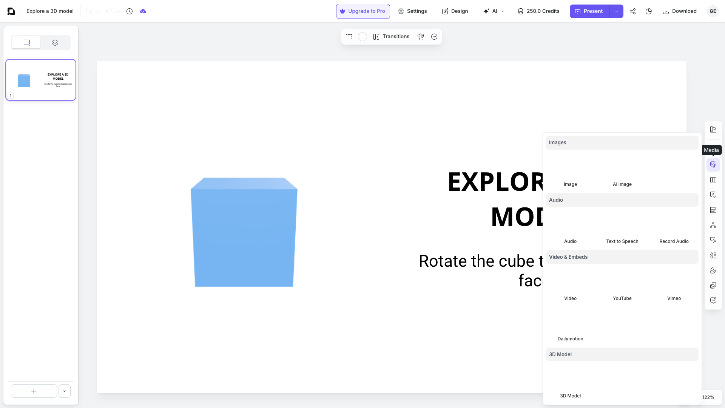
Task: Switch to slides view toggle in left panel
Action: coord(26,43)
